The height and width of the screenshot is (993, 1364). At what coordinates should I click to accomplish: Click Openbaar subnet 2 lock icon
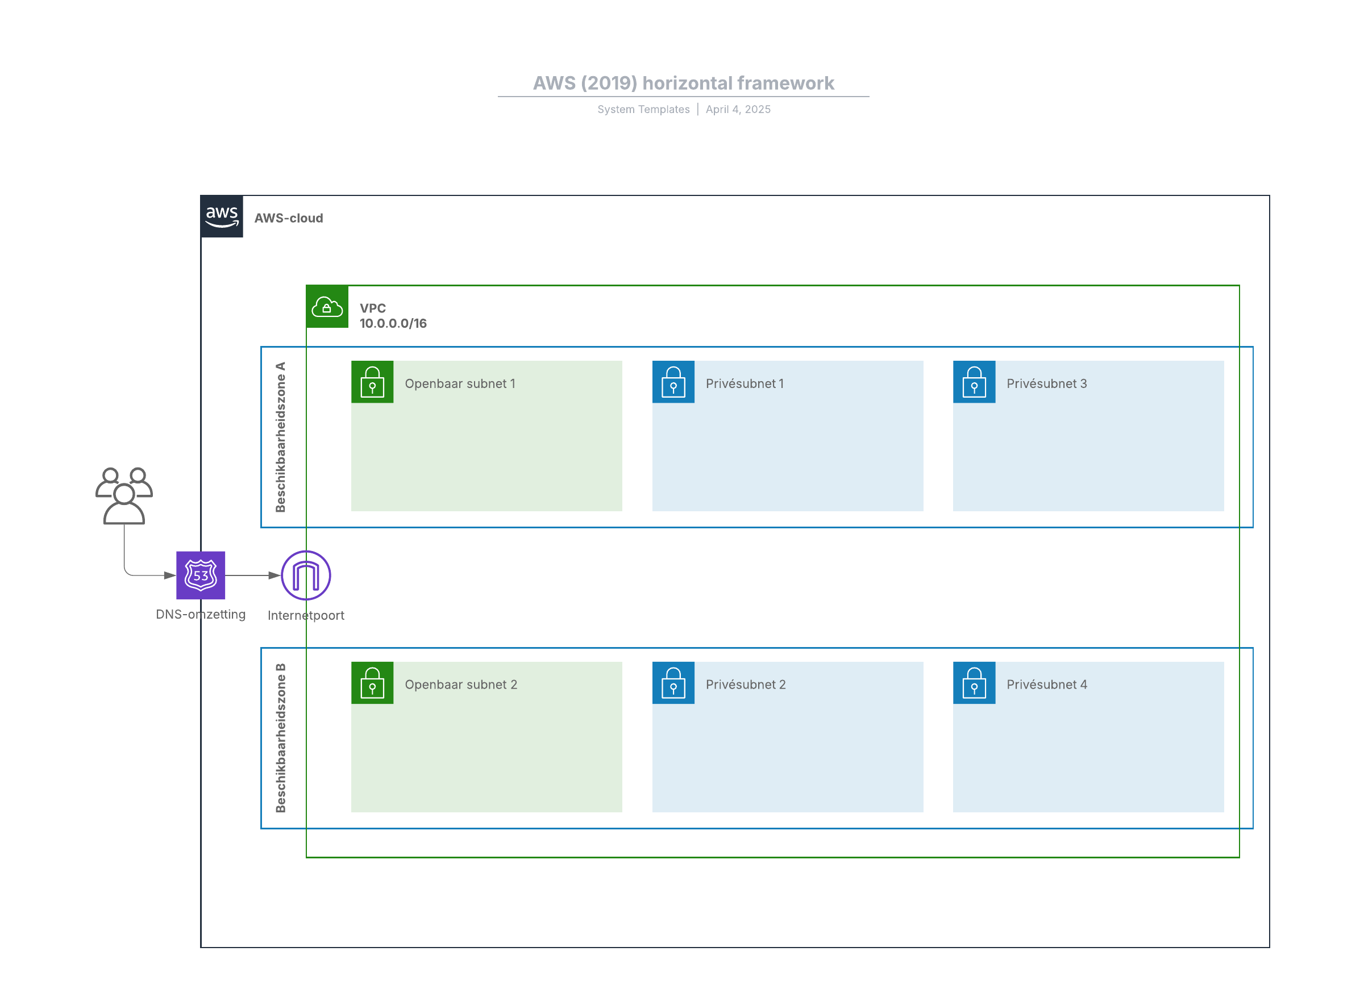point(372,683)
